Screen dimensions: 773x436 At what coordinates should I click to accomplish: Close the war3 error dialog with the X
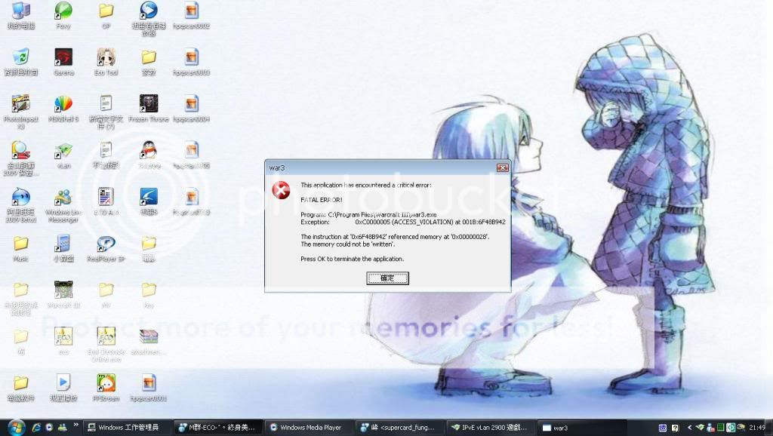502,167
